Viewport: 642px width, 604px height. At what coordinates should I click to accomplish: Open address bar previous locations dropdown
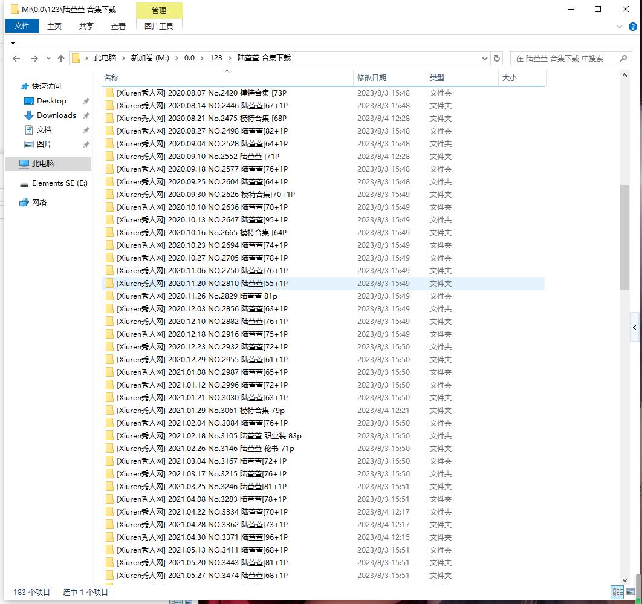(x=485, y=59)
